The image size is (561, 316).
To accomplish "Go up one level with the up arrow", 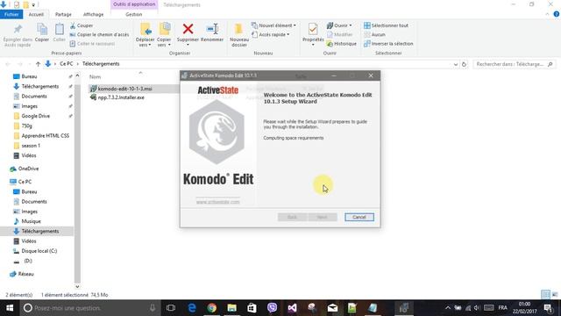I will tap(38, 64).
